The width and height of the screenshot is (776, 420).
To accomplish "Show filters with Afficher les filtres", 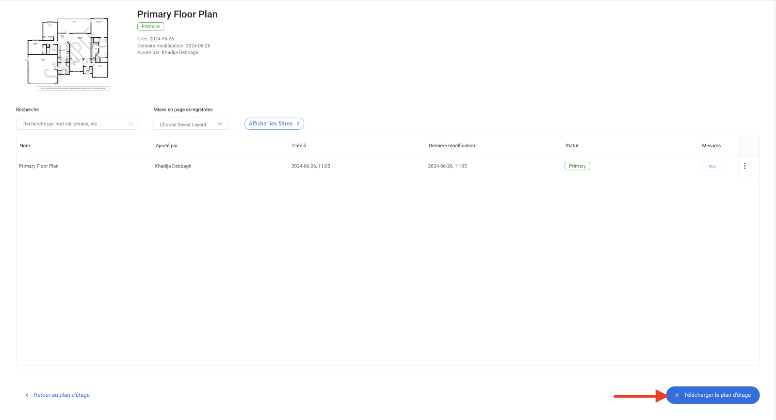I will (271, 124).
